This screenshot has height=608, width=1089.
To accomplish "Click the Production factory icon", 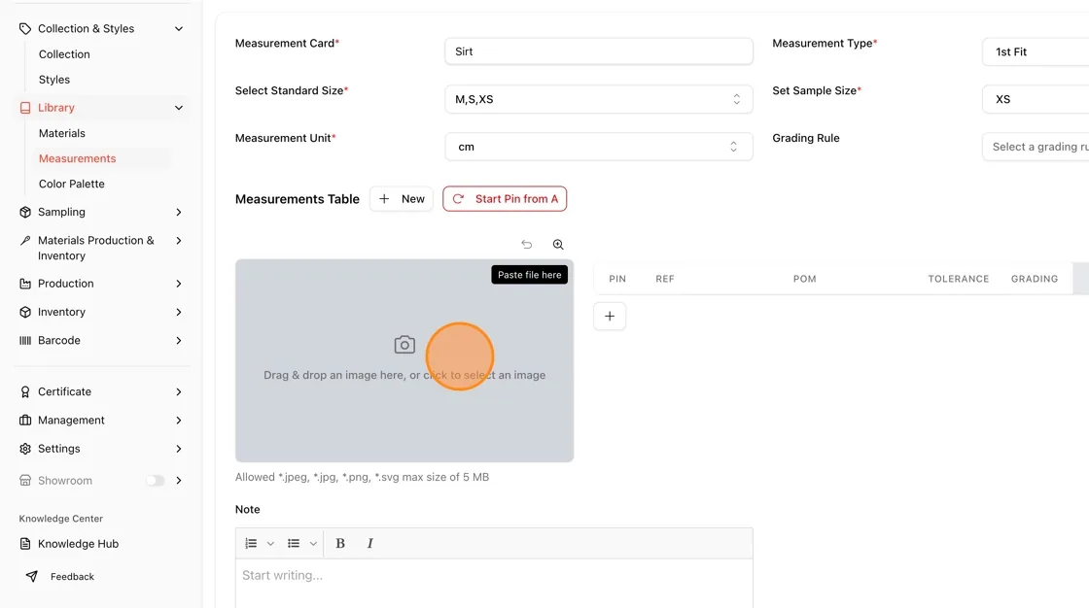I will tap(25, 284).
